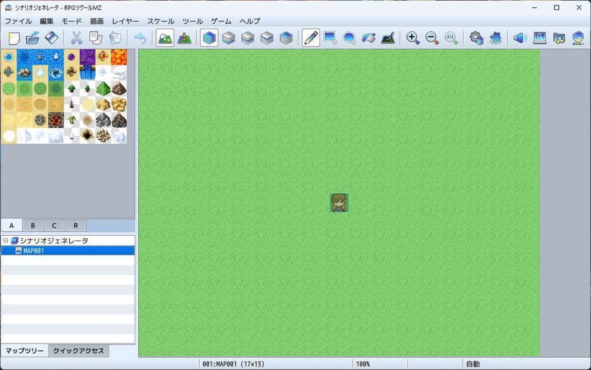Switch to Map mode icon
Viewport: 591px width, 370px height.
[165, 38]
